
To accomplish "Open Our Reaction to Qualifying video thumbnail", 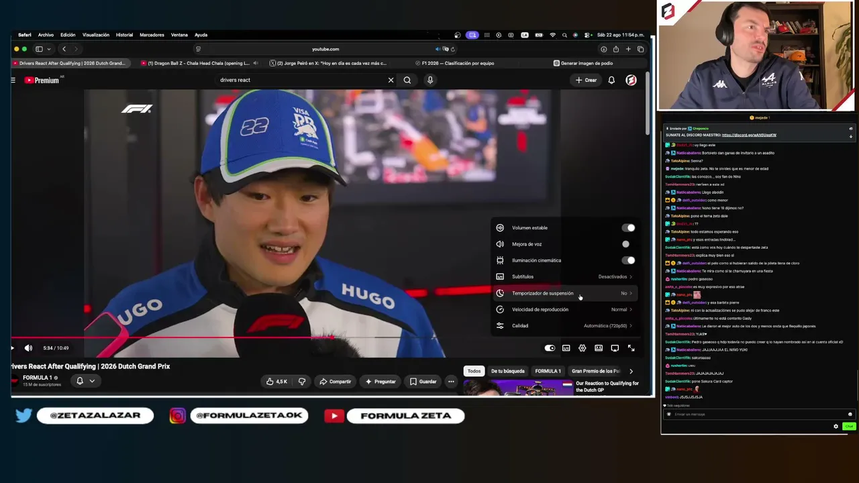I will 518,387.
